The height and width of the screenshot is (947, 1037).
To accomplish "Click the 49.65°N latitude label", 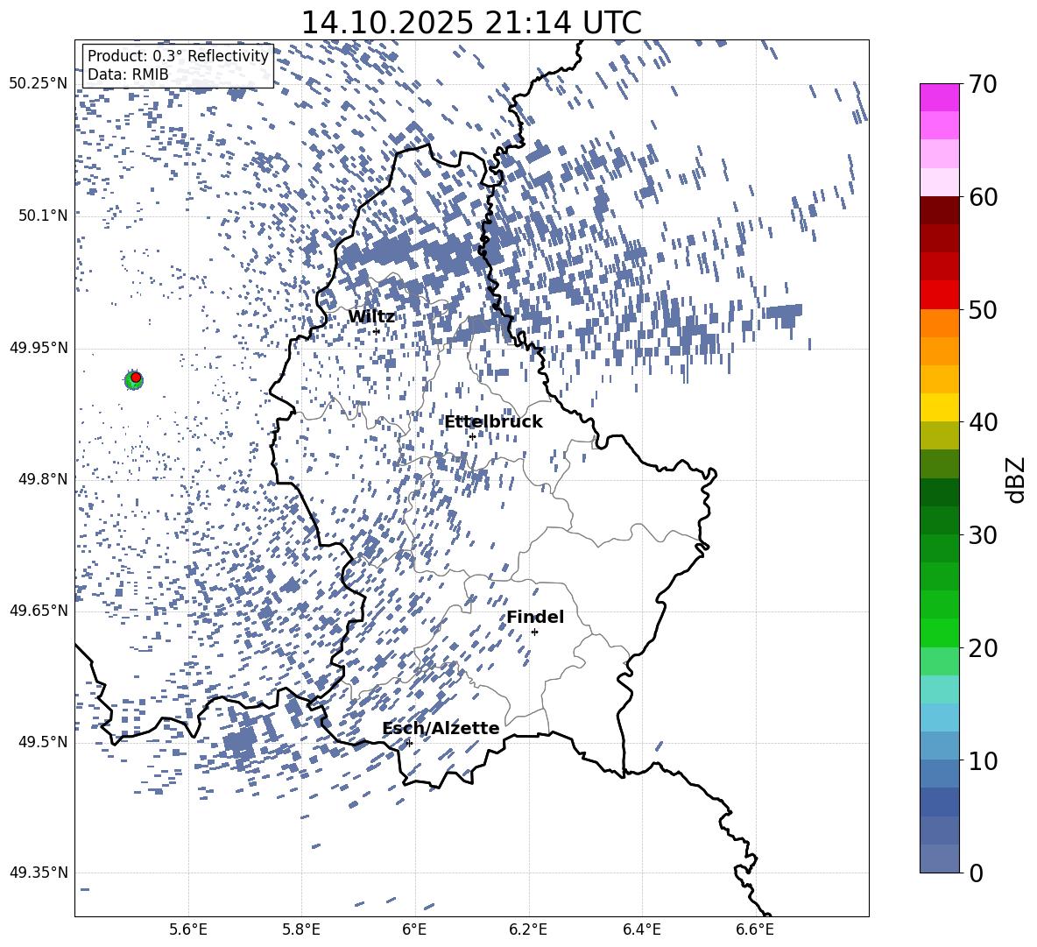I will coord(39,610).
